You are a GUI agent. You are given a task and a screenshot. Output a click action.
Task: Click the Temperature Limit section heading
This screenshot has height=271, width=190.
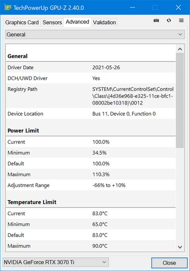coord(32,202)
